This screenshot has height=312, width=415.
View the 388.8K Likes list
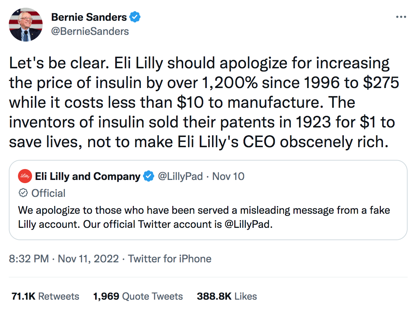[x=227, y=296]
